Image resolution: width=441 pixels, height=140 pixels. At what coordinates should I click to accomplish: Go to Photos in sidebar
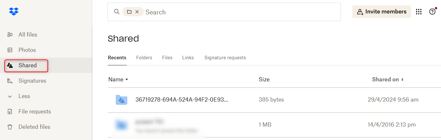point(27,50)
